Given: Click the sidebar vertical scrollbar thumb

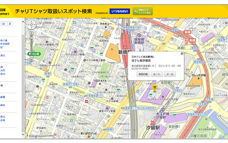Looking at the screenshot, I should pyautogui.click(x=23, y=83).
